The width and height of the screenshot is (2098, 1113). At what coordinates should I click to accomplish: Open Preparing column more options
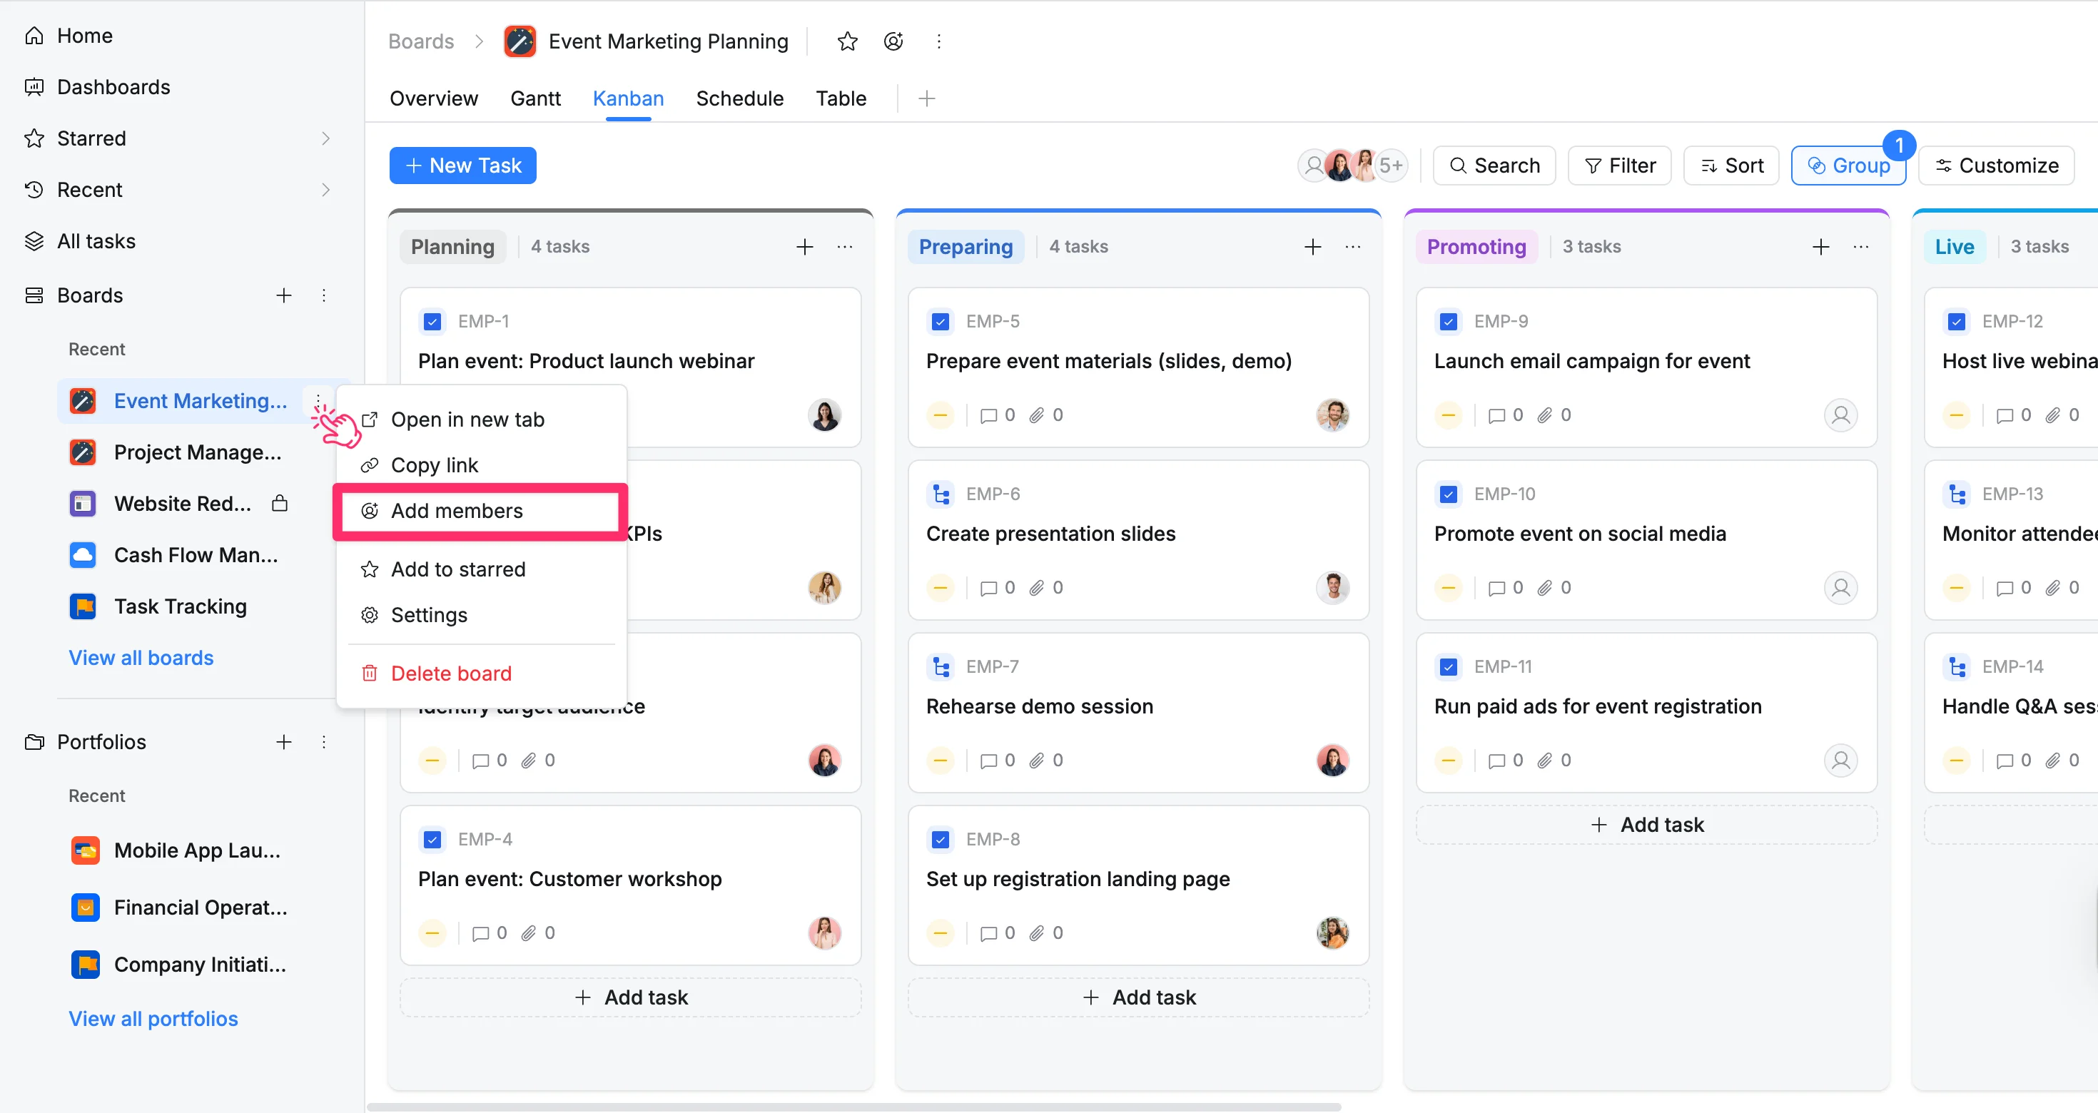[1353, 247]
